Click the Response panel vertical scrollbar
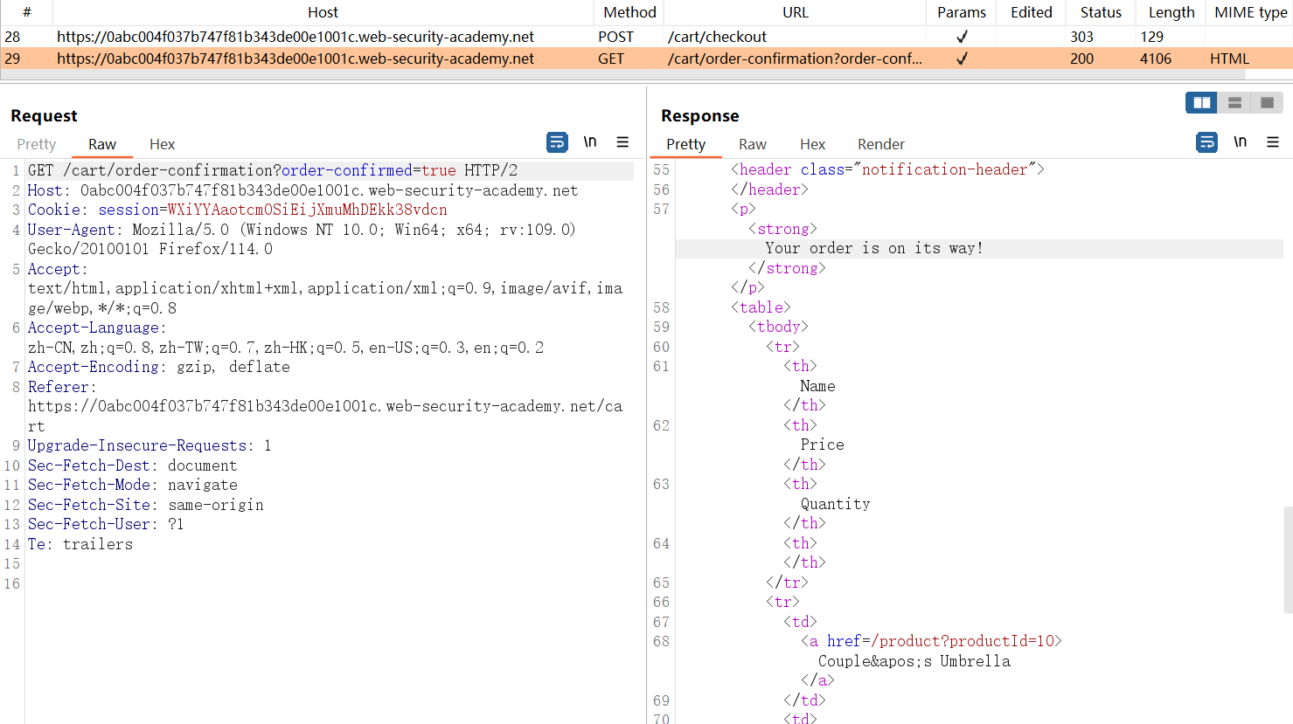This screenshot has width=1293, height=724. pos(1287,559)
